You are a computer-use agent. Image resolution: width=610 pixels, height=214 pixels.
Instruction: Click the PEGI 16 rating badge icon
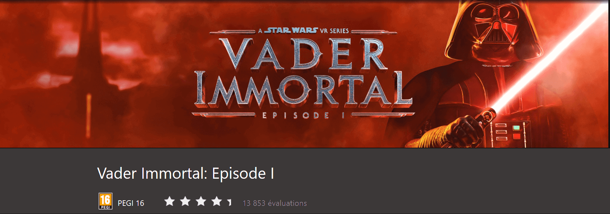pyautogui.click(x=105, y=201)
